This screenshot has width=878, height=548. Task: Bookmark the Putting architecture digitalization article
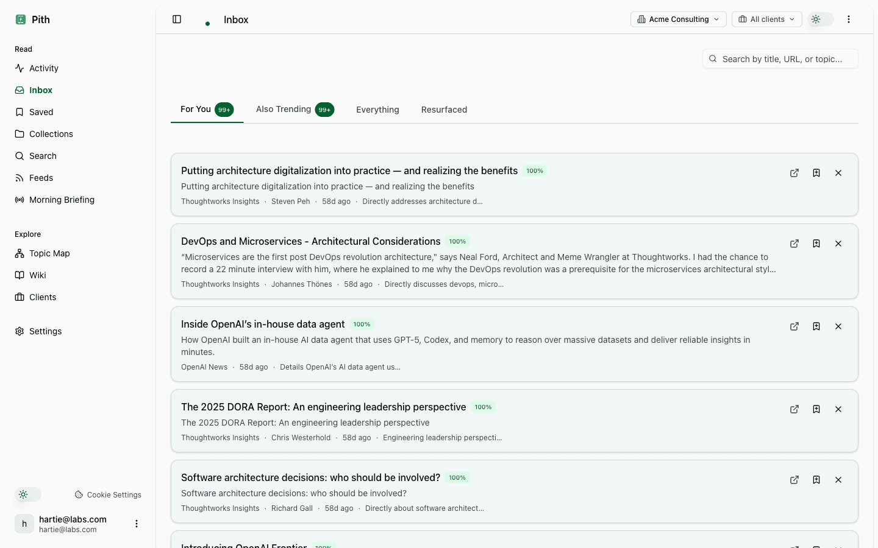point(816,173)
